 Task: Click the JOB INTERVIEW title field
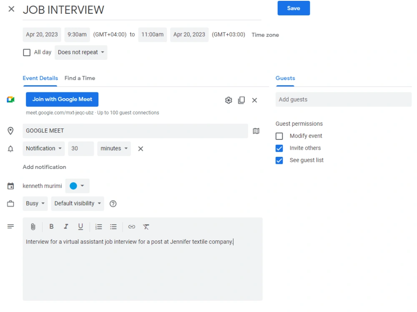(142, 10)
